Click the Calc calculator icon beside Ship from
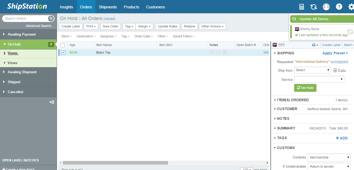Screen dimensions: 354x170 [335, 70]
